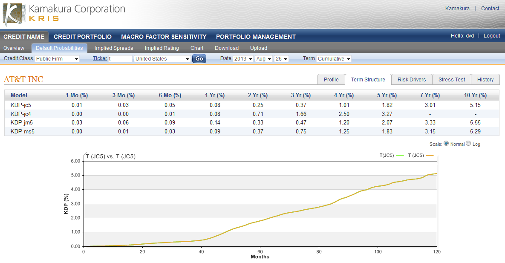Select the Log scale radio button

coord(468,143)
